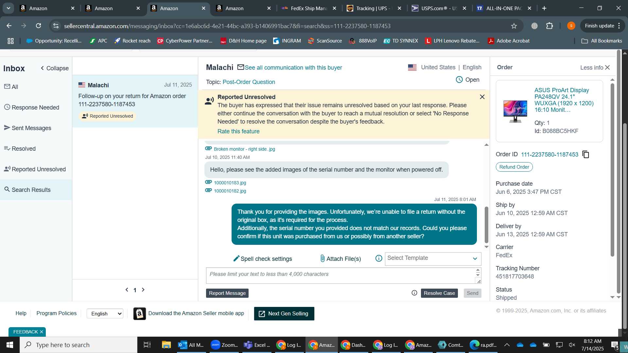Viewport: 628px width, 353px height.
Task: Reload the Seller Central page
Action: tap(39, 26)
